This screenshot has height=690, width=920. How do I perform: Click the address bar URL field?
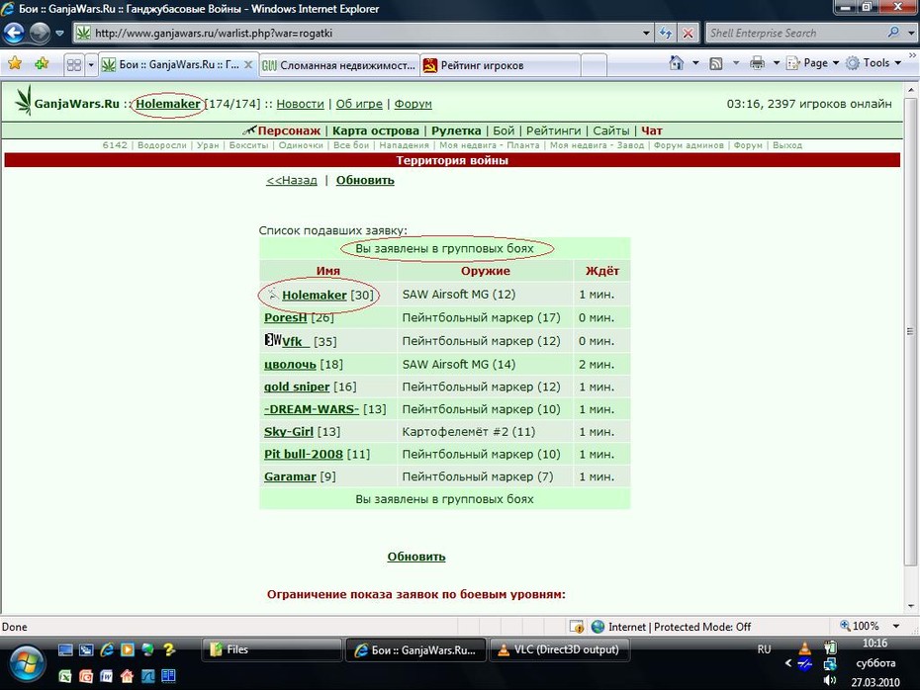(x=358, y=34)
